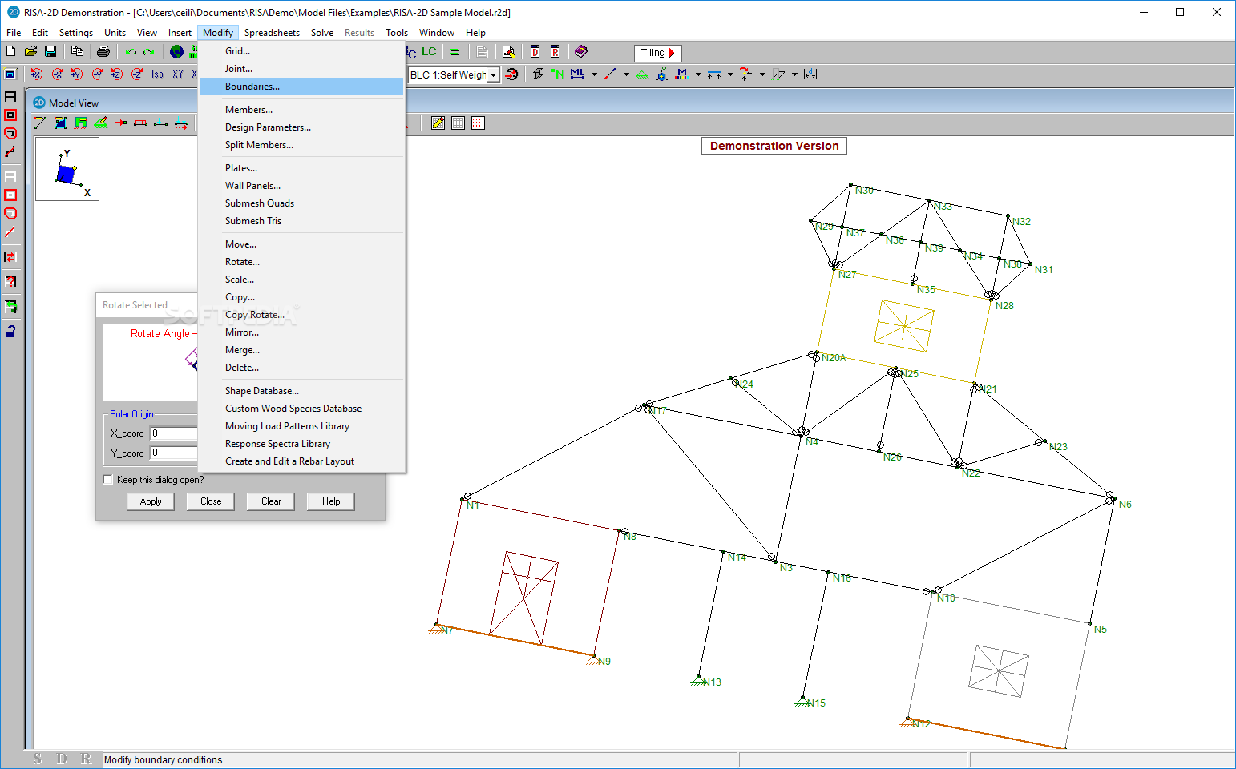Click the 'N32' joint label
Image resolution: width=1236 pixels, height=769 pixels.
click(1021, 222)
